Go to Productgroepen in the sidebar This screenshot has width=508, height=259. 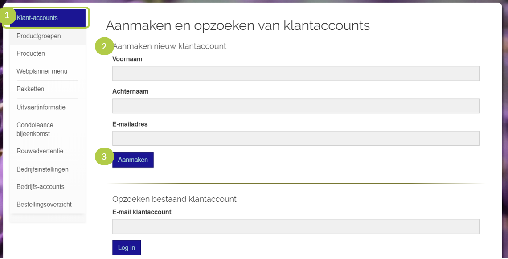39,36
